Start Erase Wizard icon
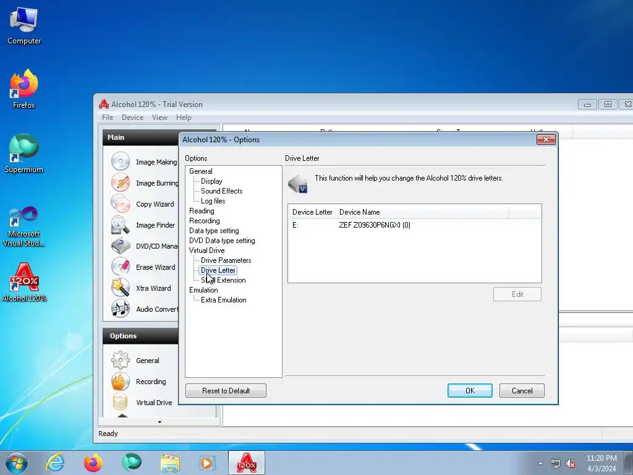Viewport: 633px width, 475px height. pos(121,267)
